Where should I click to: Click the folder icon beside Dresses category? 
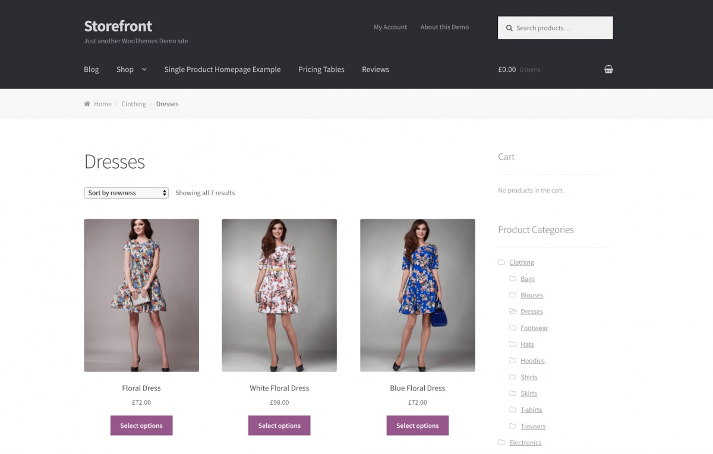pyautogui.click(x=513, y=311)
